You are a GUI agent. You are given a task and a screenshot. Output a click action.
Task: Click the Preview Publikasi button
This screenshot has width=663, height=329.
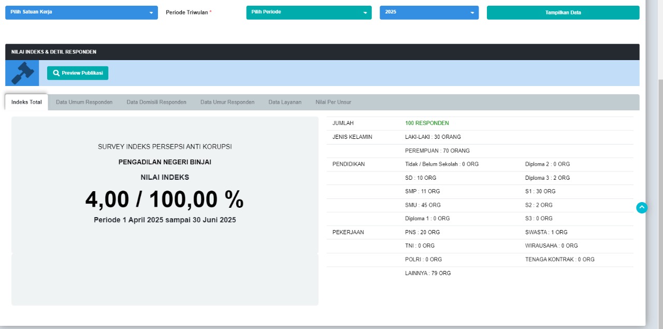[x=78, y=73]
